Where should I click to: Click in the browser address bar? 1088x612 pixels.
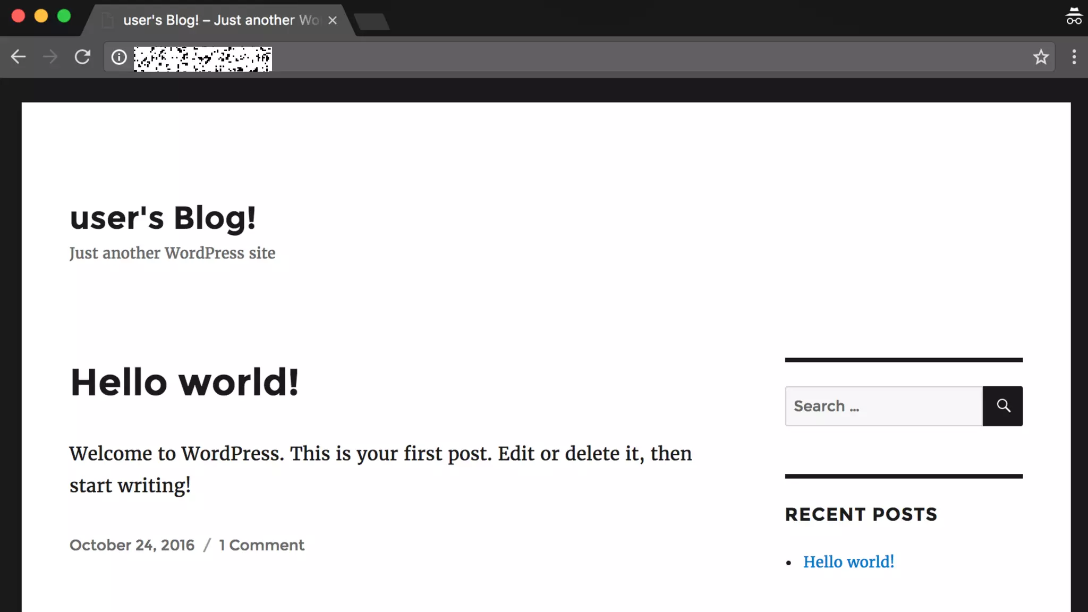coord(584,57)
